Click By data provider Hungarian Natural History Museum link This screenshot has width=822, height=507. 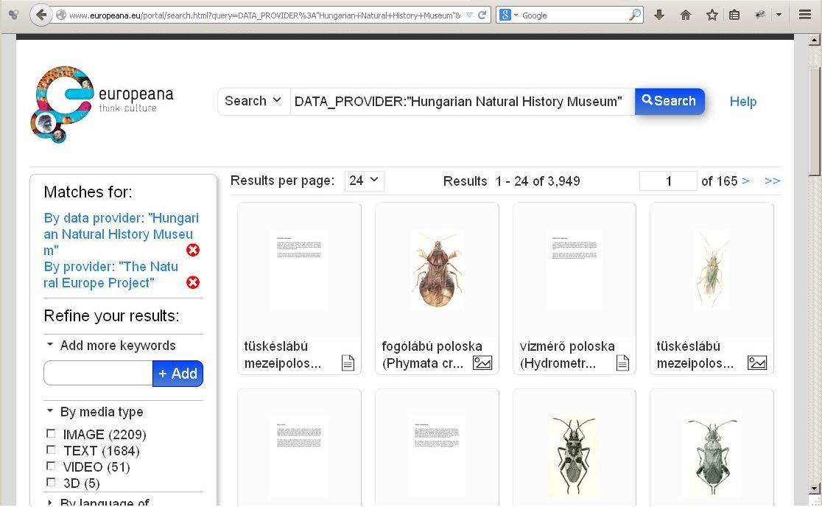coord(121,234)
